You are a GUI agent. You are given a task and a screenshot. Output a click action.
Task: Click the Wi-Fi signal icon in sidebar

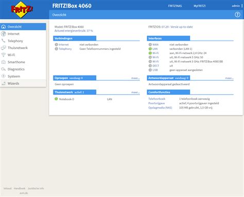pos(4,55)
